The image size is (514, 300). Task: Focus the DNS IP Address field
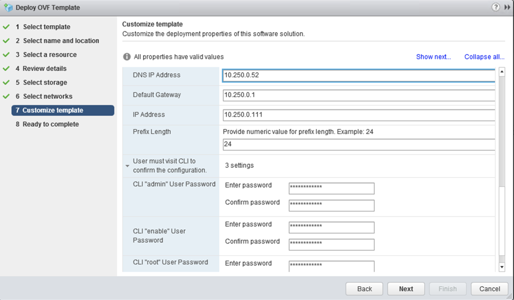click(359, 76)
